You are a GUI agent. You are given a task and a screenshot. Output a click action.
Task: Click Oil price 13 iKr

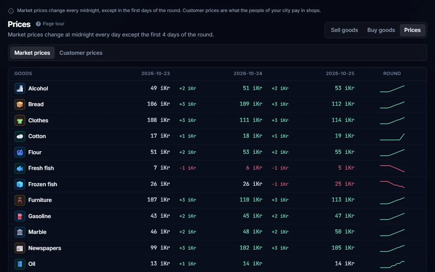(x=160, y=263)
